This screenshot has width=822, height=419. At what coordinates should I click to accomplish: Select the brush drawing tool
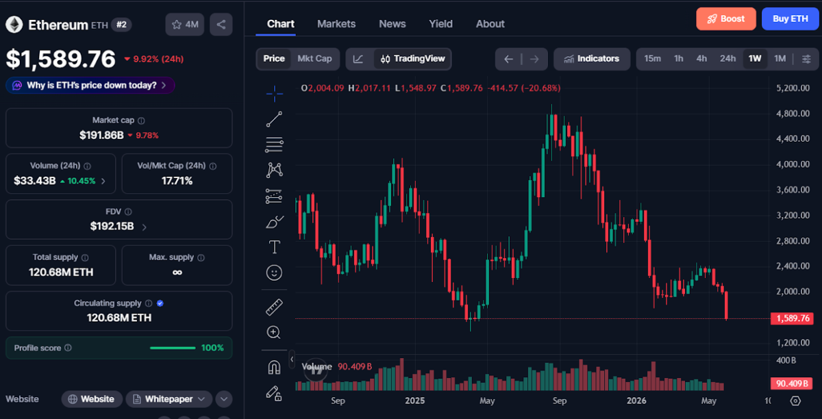(274, 222)
